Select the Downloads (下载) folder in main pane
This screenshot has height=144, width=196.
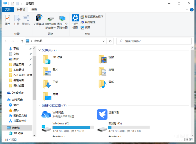(x=50, y=84)
